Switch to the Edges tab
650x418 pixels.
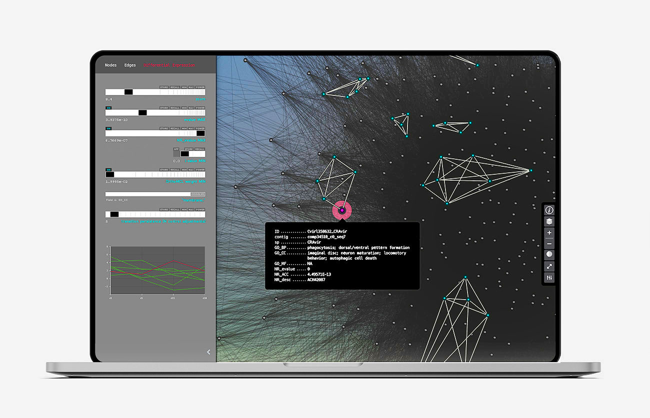tap(130, 65)
